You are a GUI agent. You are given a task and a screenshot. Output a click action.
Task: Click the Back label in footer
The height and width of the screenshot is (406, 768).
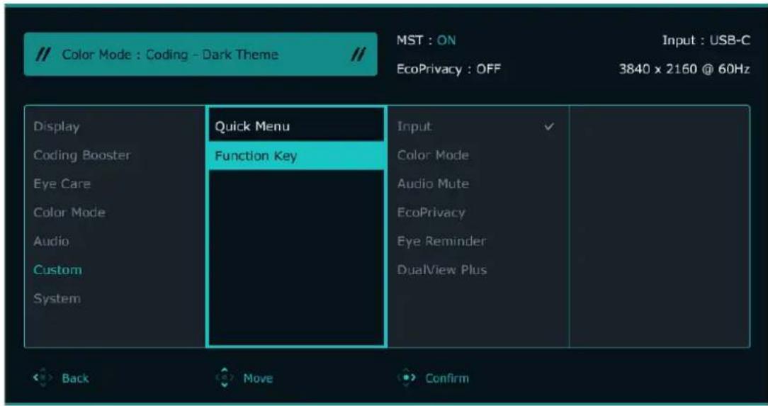click(x=75, y=378)
